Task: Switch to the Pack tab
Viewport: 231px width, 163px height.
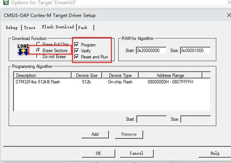Action: pyautogui.click(x=83, y=28)
